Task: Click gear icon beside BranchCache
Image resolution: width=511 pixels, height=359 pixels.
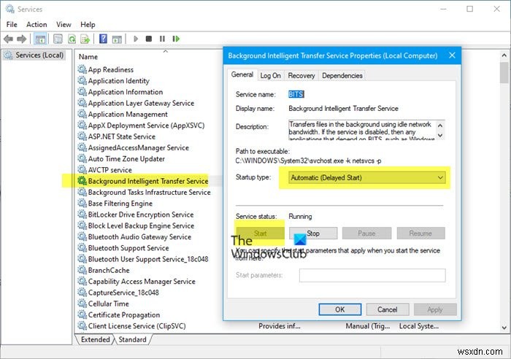Action: 82,270
